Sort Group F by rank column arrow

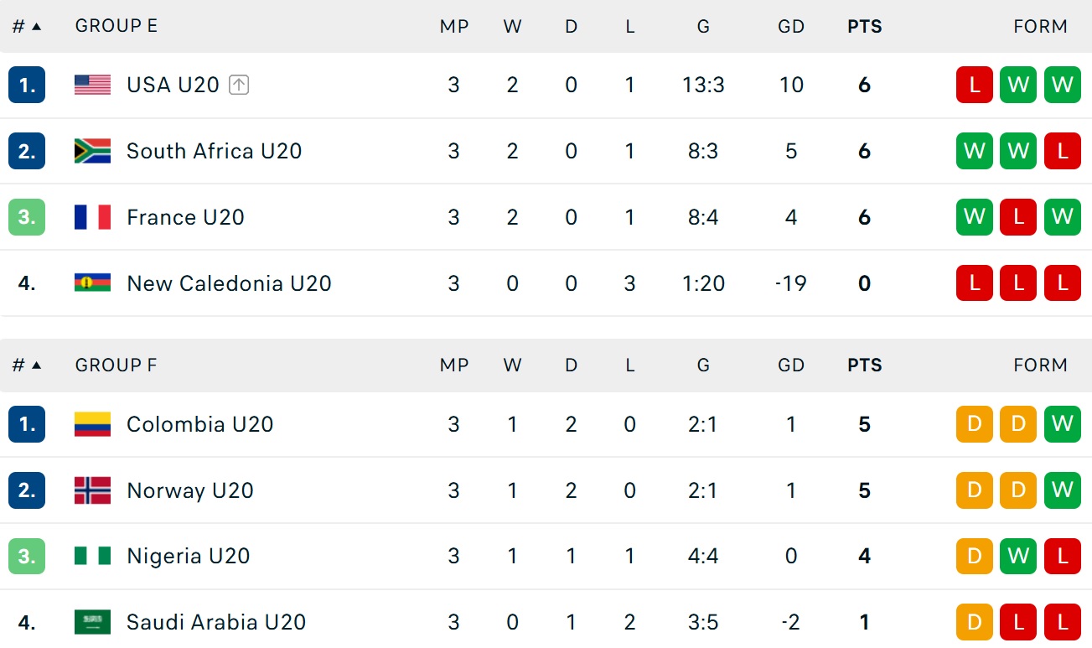(36, 365)
